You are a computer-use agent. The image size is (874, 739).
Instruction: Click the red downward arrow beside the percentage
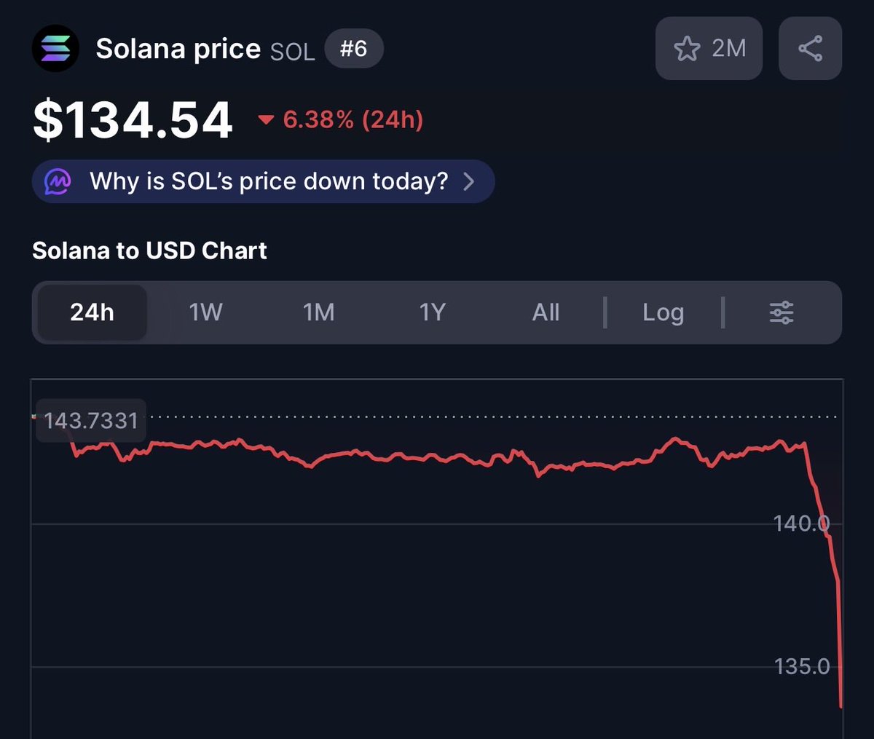click(x=267, y=119)
